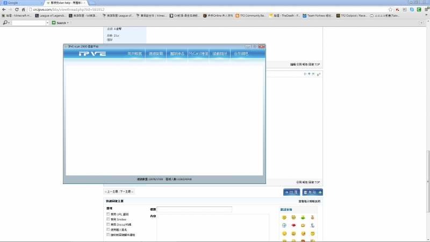Open the Minecraft-H bookmark

click(17, 16)
